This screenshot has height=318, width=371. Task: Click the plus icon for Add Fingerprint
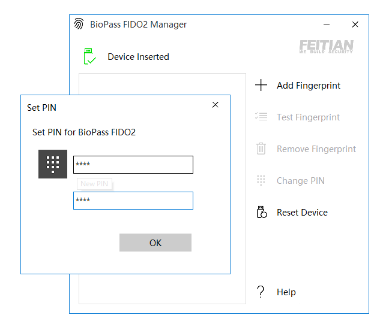click(x=261, y=86)
